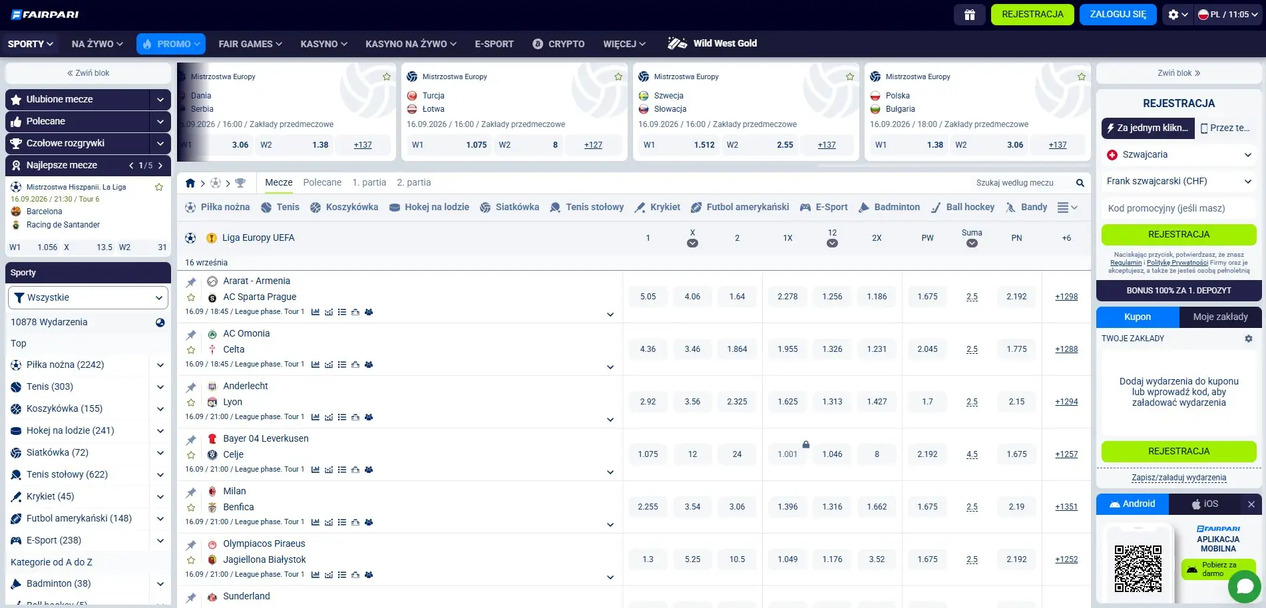1266x608 pixels.
Task: Expand the Ulubione mecze panel
Action: 160,100
